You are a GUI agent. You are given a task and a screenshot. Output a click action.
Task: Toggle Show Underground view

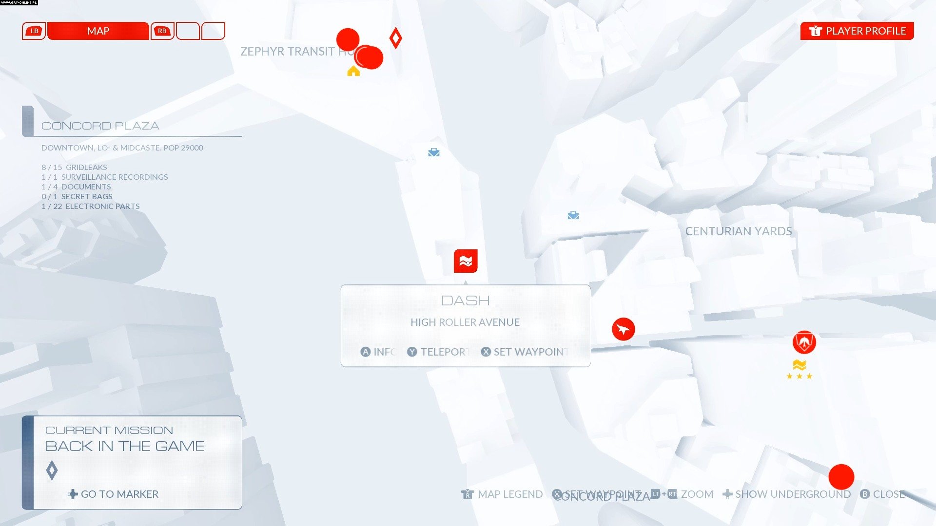[x=787, y=494]
